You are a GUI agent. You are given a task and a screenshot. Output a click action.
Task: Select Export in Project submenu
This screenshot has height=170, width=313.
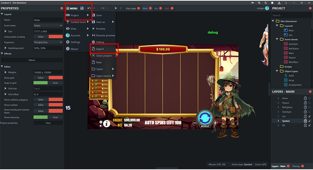pyautogui.click(x=103, y=49)
